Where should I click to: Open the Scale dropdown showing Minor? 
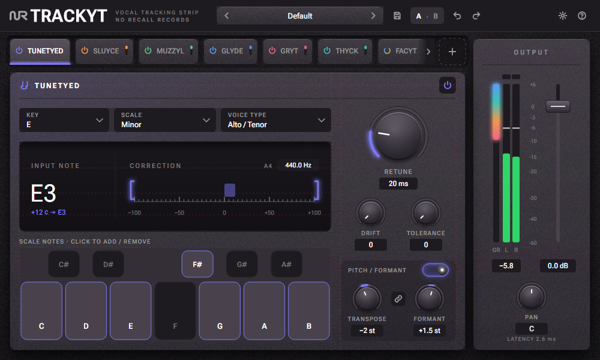tap(165, 120)
